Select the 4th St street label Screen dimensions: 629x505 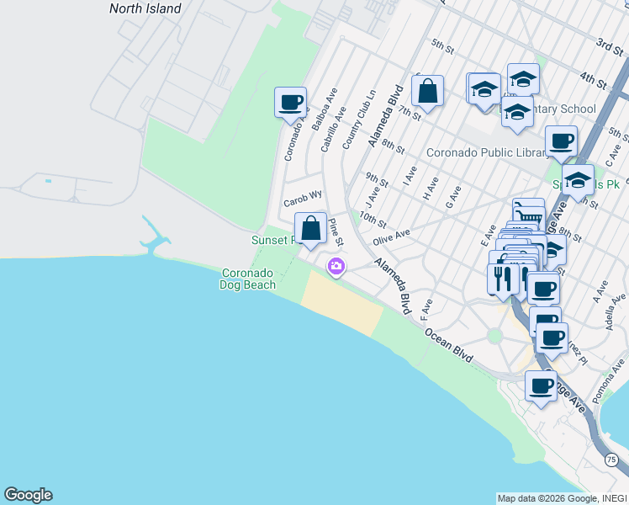594,80
